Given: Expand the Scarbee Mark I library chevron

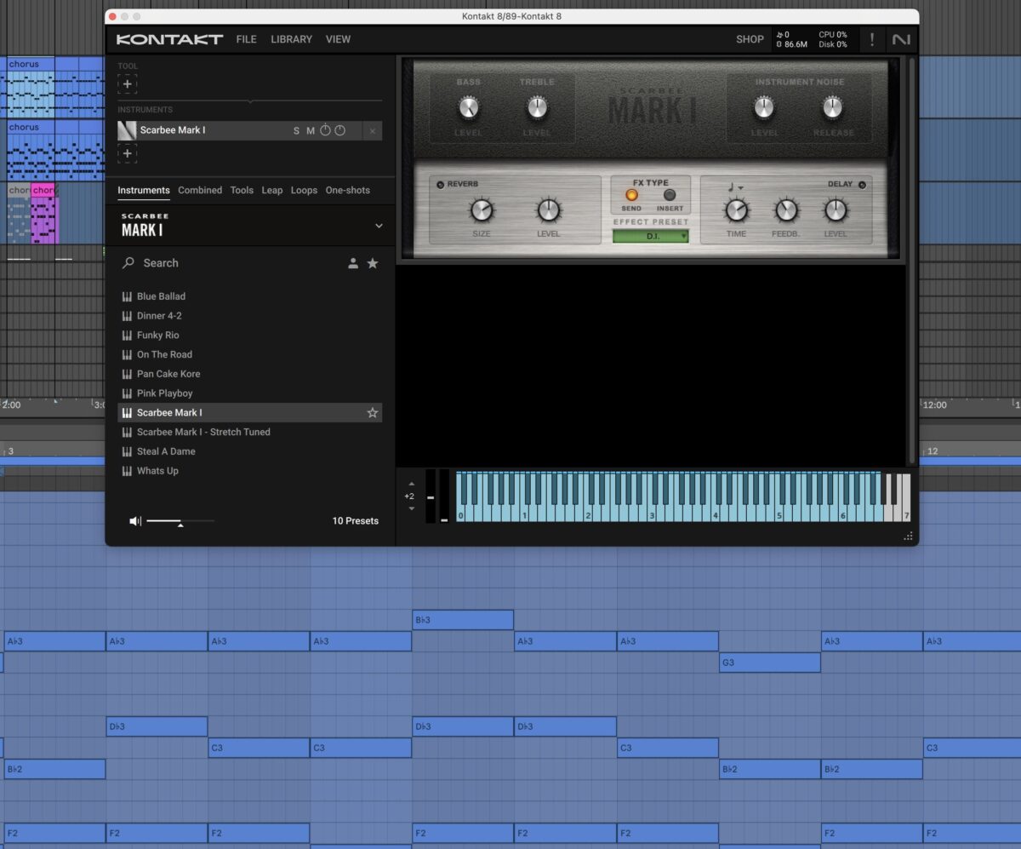Looking at the screenshot, I should tap(379, 226).
